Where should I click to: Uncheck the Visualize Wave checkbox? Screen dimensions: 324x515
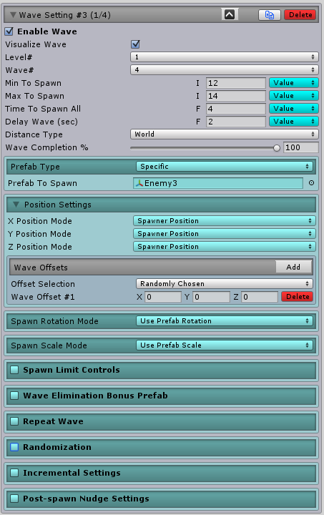135,44
